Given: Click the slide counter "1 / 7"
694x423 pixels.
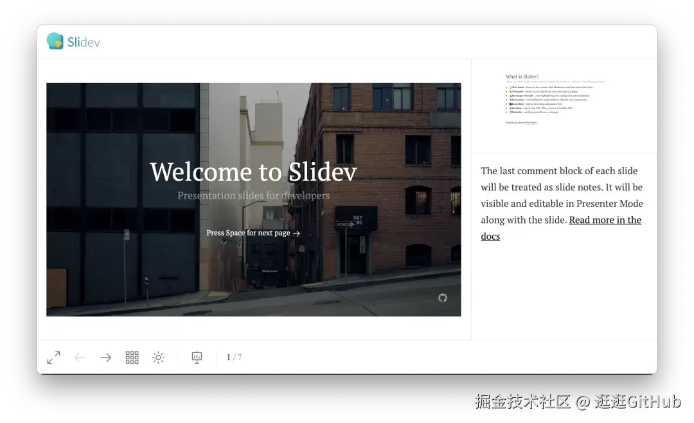Looking at the screenshot, I should click(x=234, y=357).
